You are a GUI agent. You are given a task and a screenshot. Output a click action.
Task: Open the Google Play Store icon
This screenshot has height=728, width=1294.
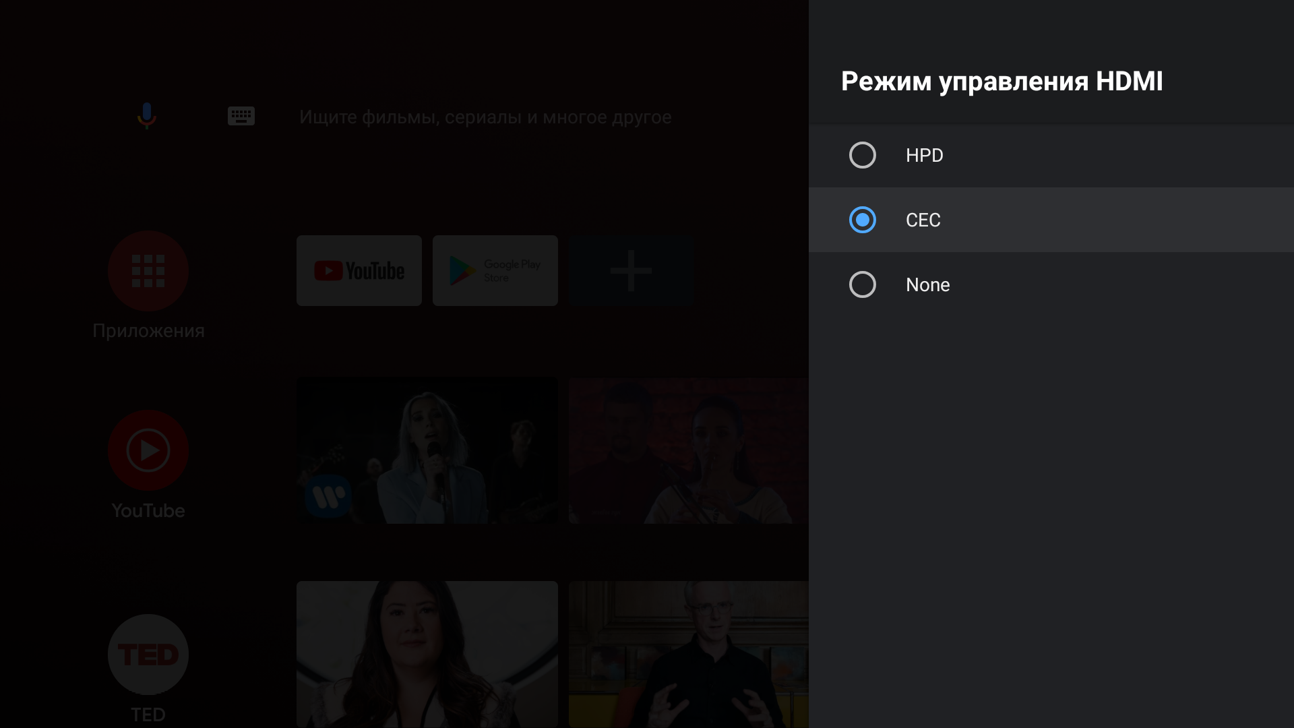click(x=495, y=270)
